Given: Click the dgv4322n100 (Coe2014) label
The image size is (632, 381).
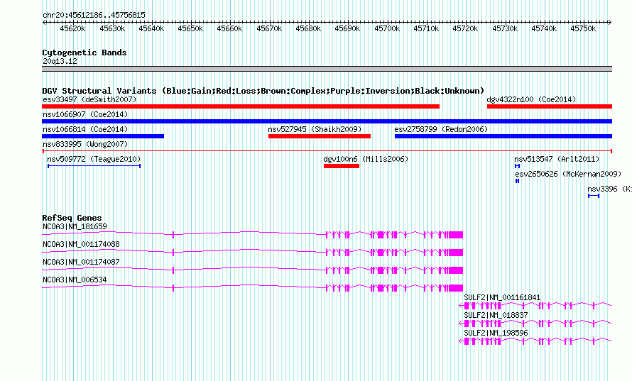Looking at the screenshot, I should 531,99.
